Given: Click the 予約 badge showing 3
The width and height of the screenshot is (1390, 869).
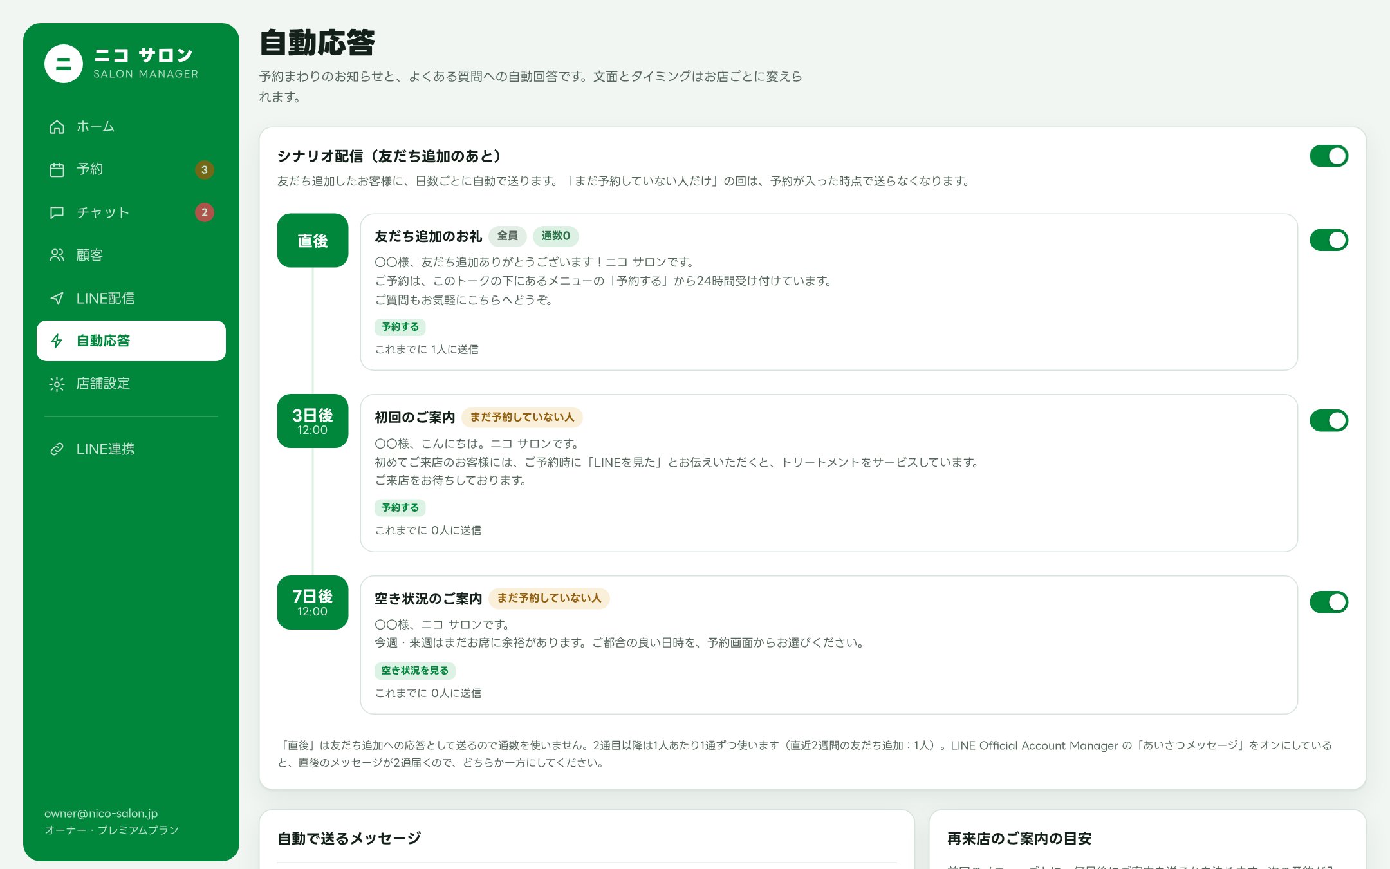Looking at the screenshot, I should (205, 169).
